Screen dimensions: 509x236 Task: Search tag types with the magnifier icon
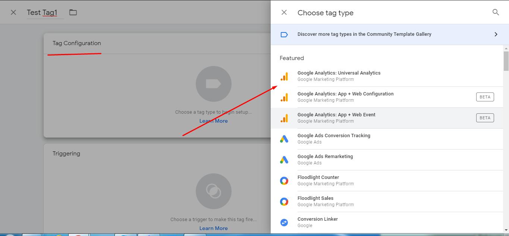[496, 12]
